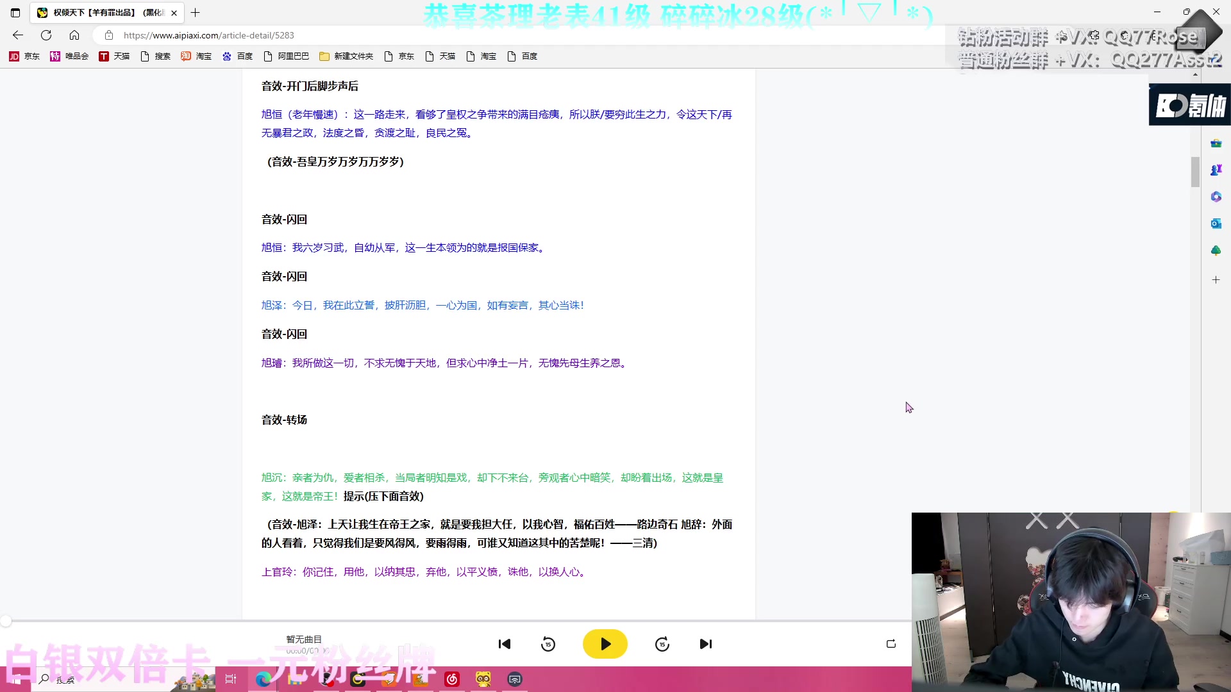Open Microsoft Edge from the taskbar
Viewport: 1231px width, 692px height.
(263, 679)
